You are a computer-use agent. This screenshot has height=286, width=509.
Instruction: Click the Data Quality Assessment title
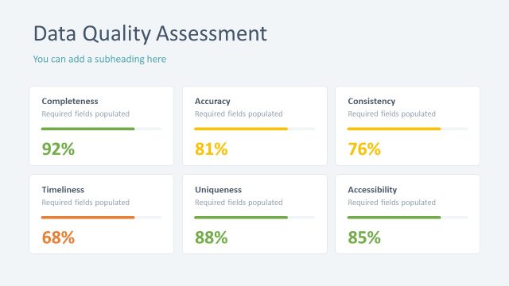pos(150,34)
